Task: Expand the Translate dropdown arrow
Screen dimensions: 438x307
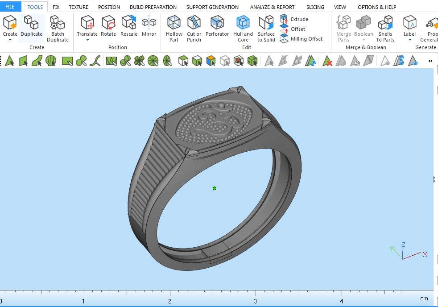Action: point(87,40)
